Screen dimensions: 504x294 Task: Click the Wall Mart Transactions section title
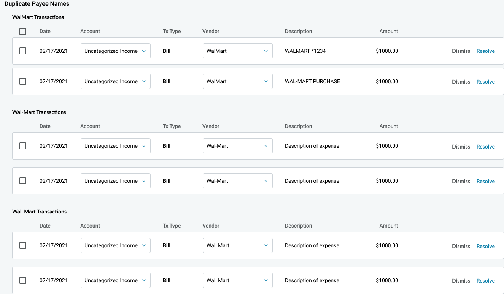(x=39, y=212)
